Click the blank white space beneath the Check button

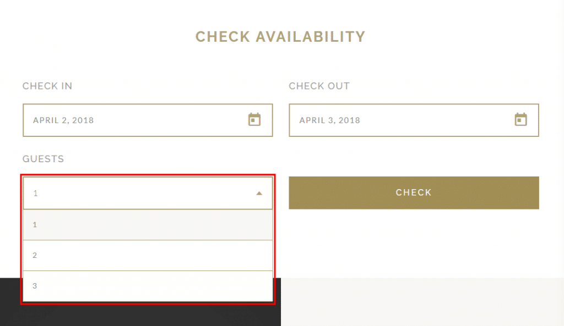tap(413, 242)
